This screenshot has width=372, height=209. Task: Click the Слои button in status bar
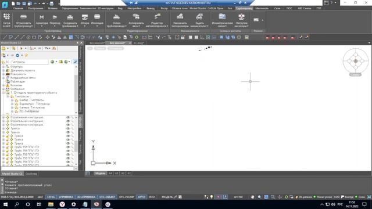point(360,197)
